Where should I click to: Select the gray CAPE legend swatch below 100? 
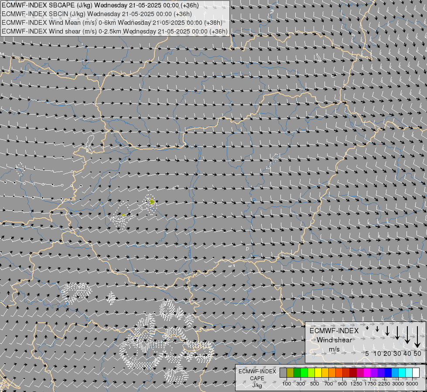[x=283, y=372]
